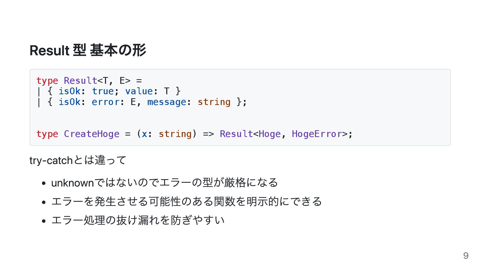Click the "string" type after message

coord(214,102)
